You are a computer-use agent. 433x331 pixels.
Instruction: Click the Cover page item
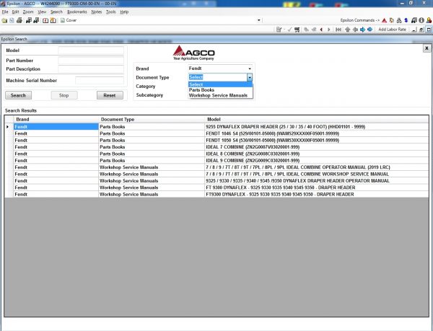tap(69, 20)
